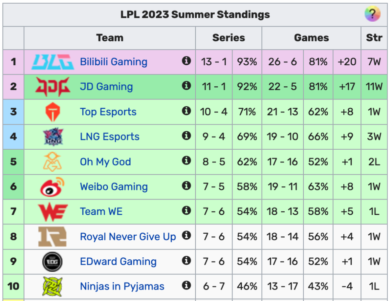The width and height of the screenshot is (391, 301).
Task: Open info icon for JD Gaming
Action: 186,85
